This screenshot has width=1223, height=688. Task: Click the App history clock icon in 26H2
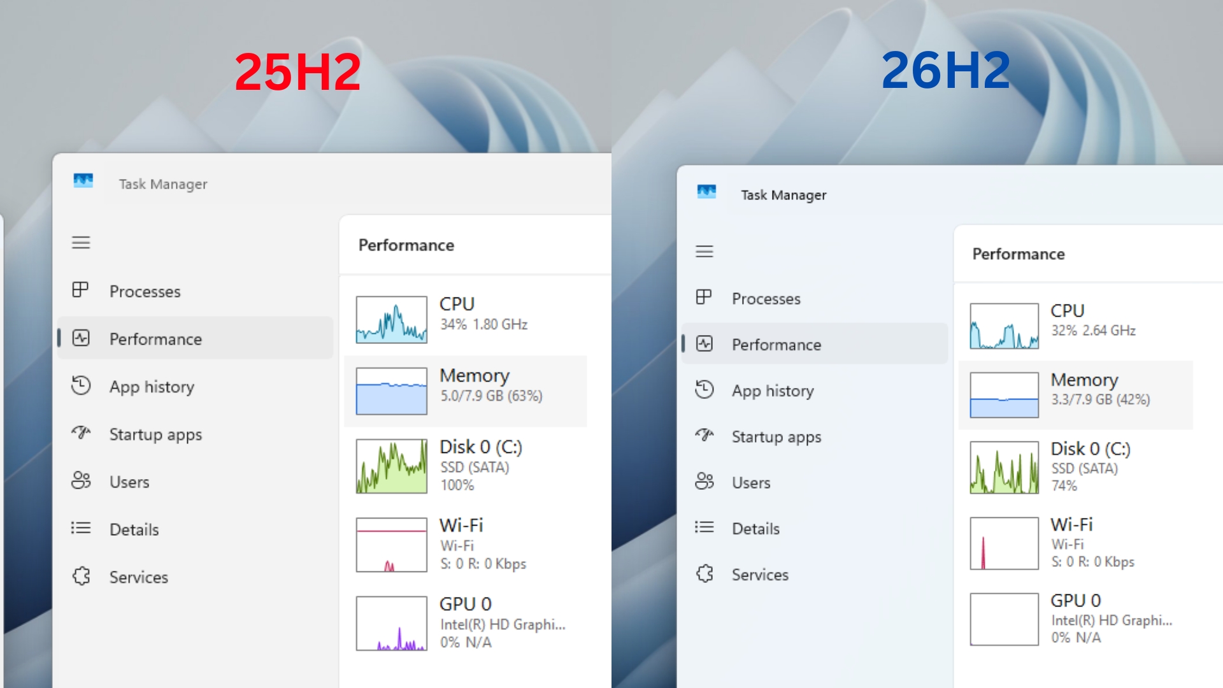(x=704, y=390)
